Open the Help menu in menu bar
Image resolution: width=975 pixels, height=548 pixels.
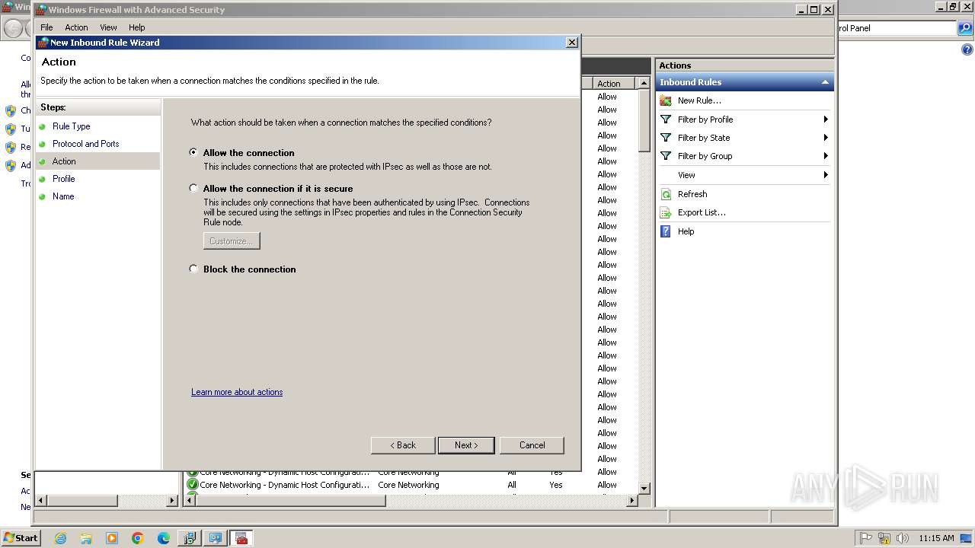136,27
